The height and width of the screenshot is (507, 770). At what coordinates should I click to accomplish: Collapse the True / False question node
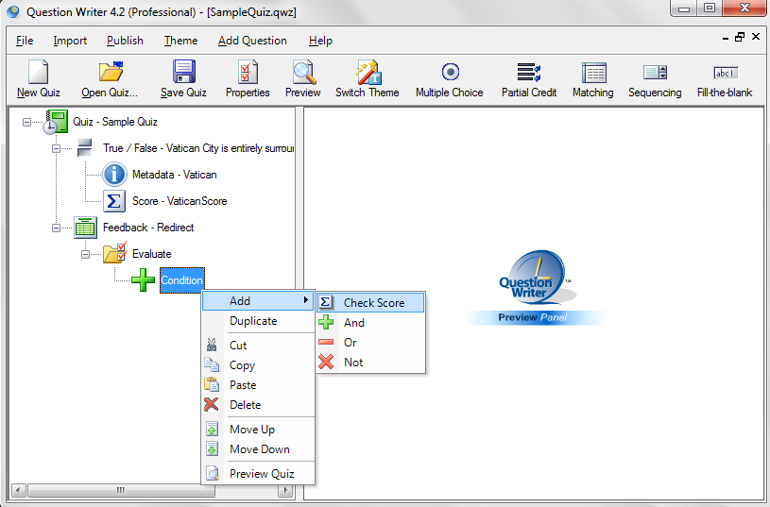tap(57, 148)
